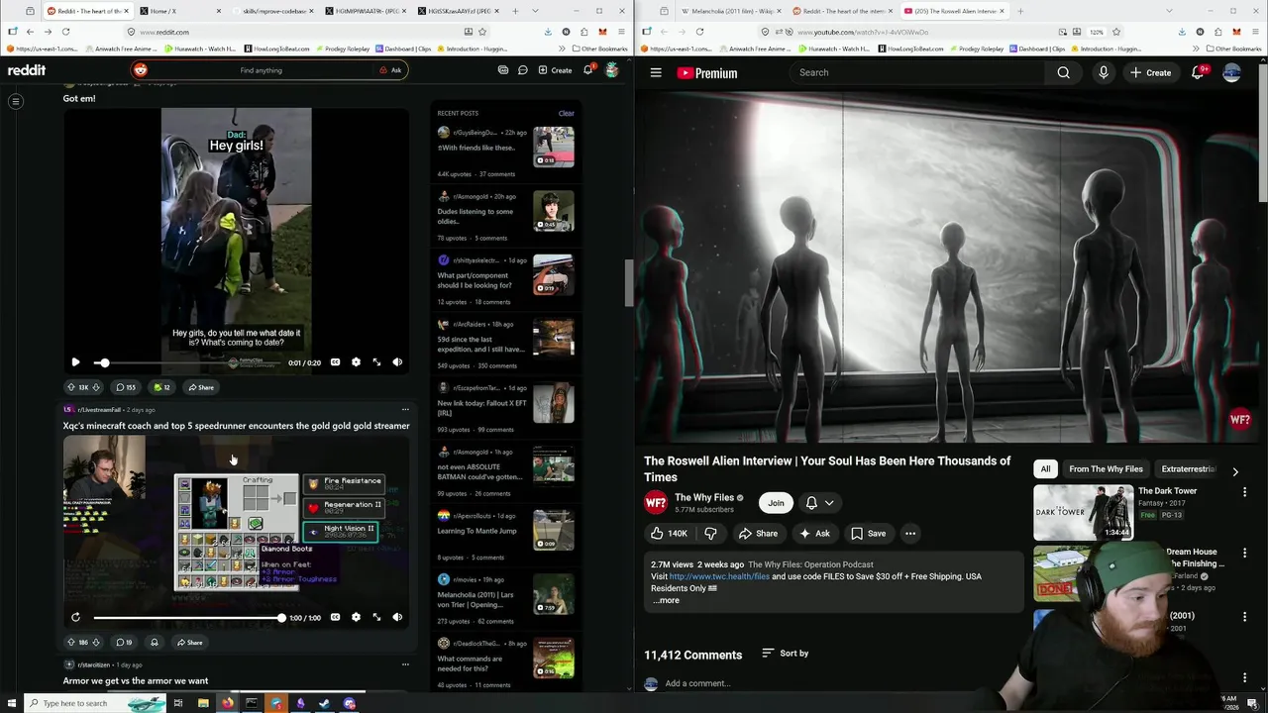The height and width of the screenshot is (713, 1268).
Task: Switch to Reddit tab in YouTube window
Action: pos(840,11)
